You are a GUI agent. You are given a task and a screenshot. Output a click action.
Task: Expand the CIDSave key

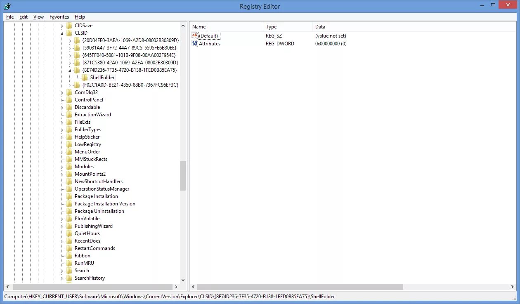point(62,26)
